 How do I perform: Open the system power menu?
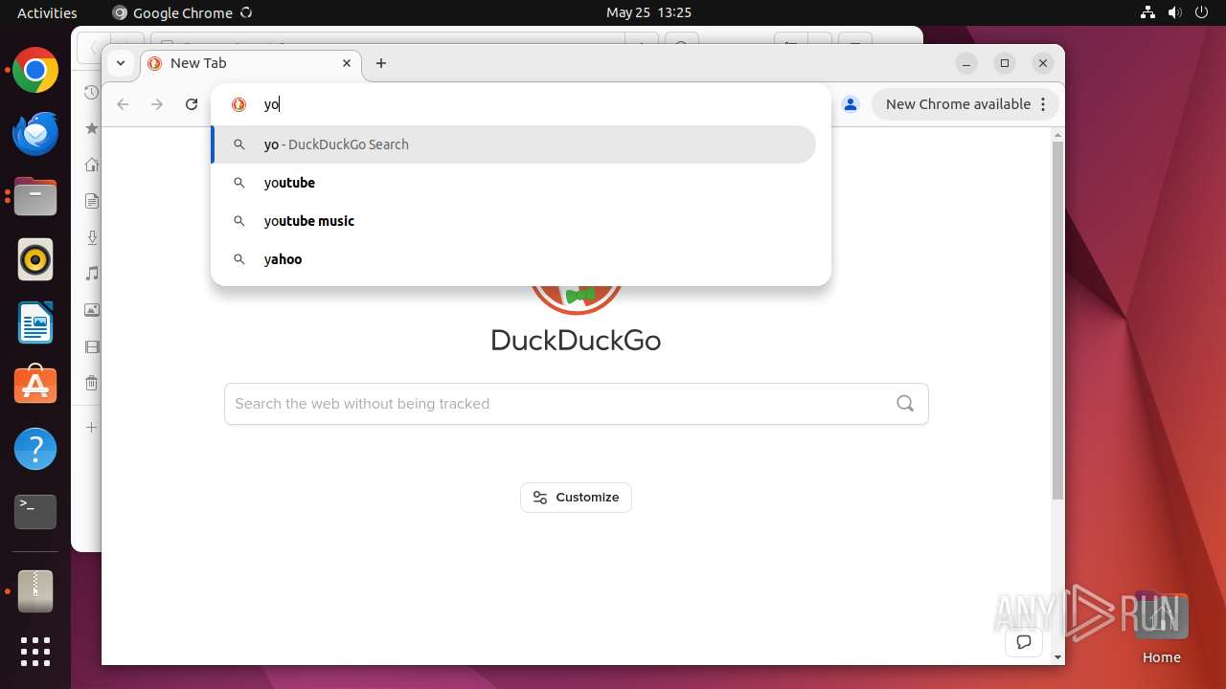pos(1199,12)
